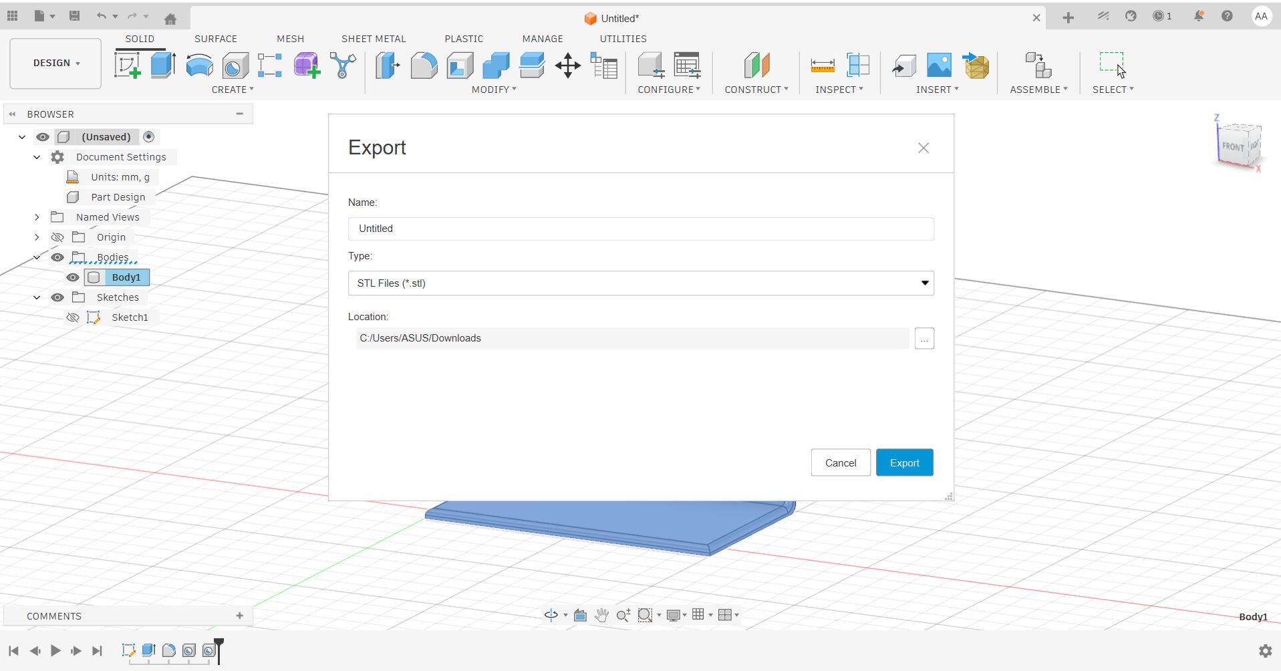Click the Insert Derive icon
The image size is (1281, 671).
(x=903, y=65)
